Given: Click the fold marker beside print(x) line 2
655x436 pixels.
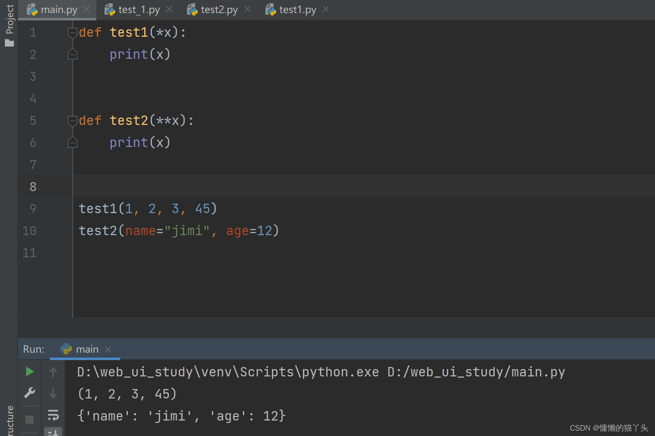Looking at the screenshot, I should point(72,54).
